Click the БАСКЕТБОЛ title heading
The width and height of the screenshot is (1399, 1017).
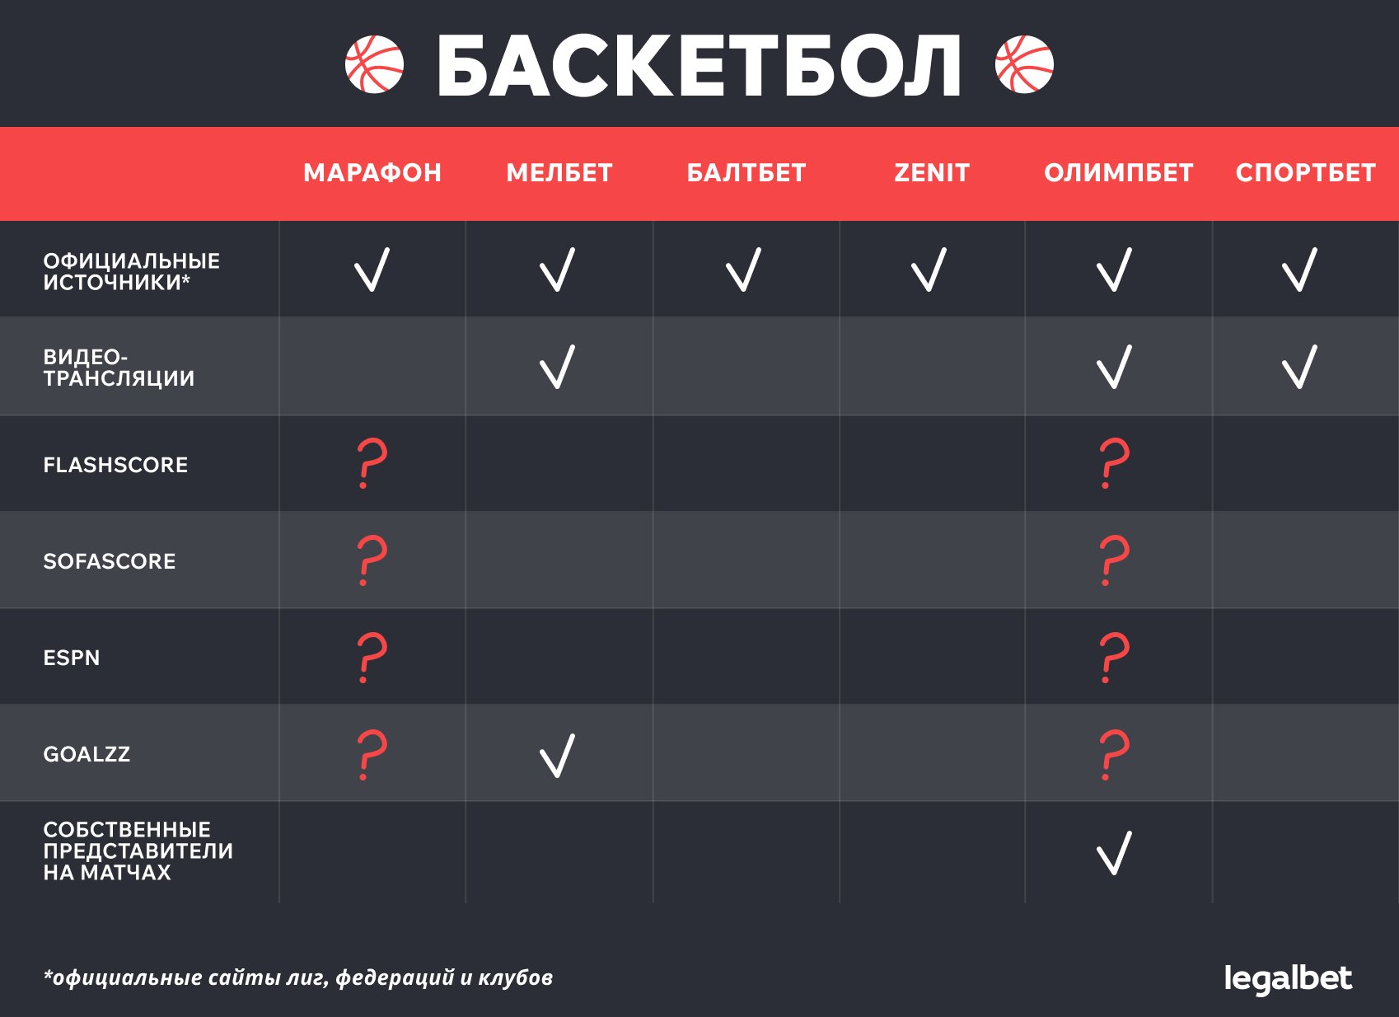coord(699,66)
